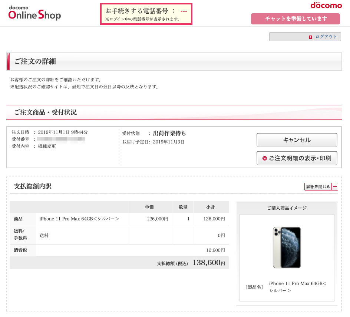Click the red arrow icon beside ログアウト
350x317 pixels.
pyautogui.click(x=310, y=37)
